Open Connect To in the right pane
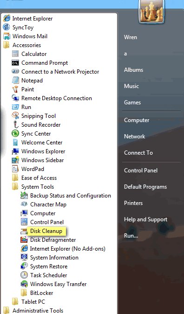The height and width of the screenshot is (314, 184). pos(138,153)
